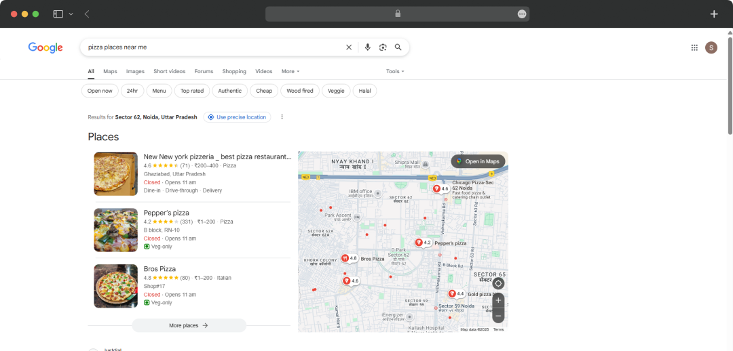Screen dimensions: 733x351
Task: Click the 'Ghaziabad, Uttar Pradesh' address text
Action: (174, 174)
